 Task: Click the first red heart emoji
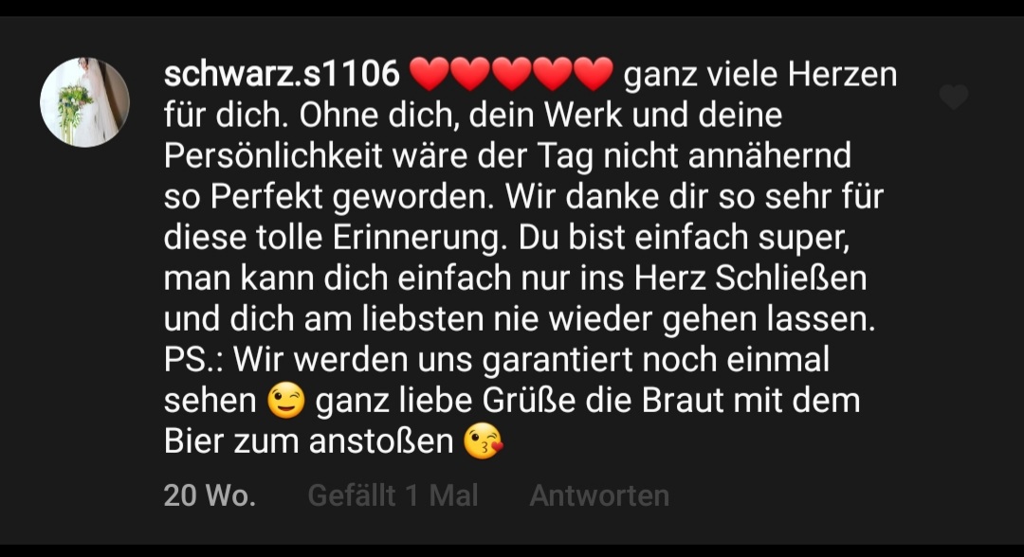pyautogui.click(x=430, y=74)
